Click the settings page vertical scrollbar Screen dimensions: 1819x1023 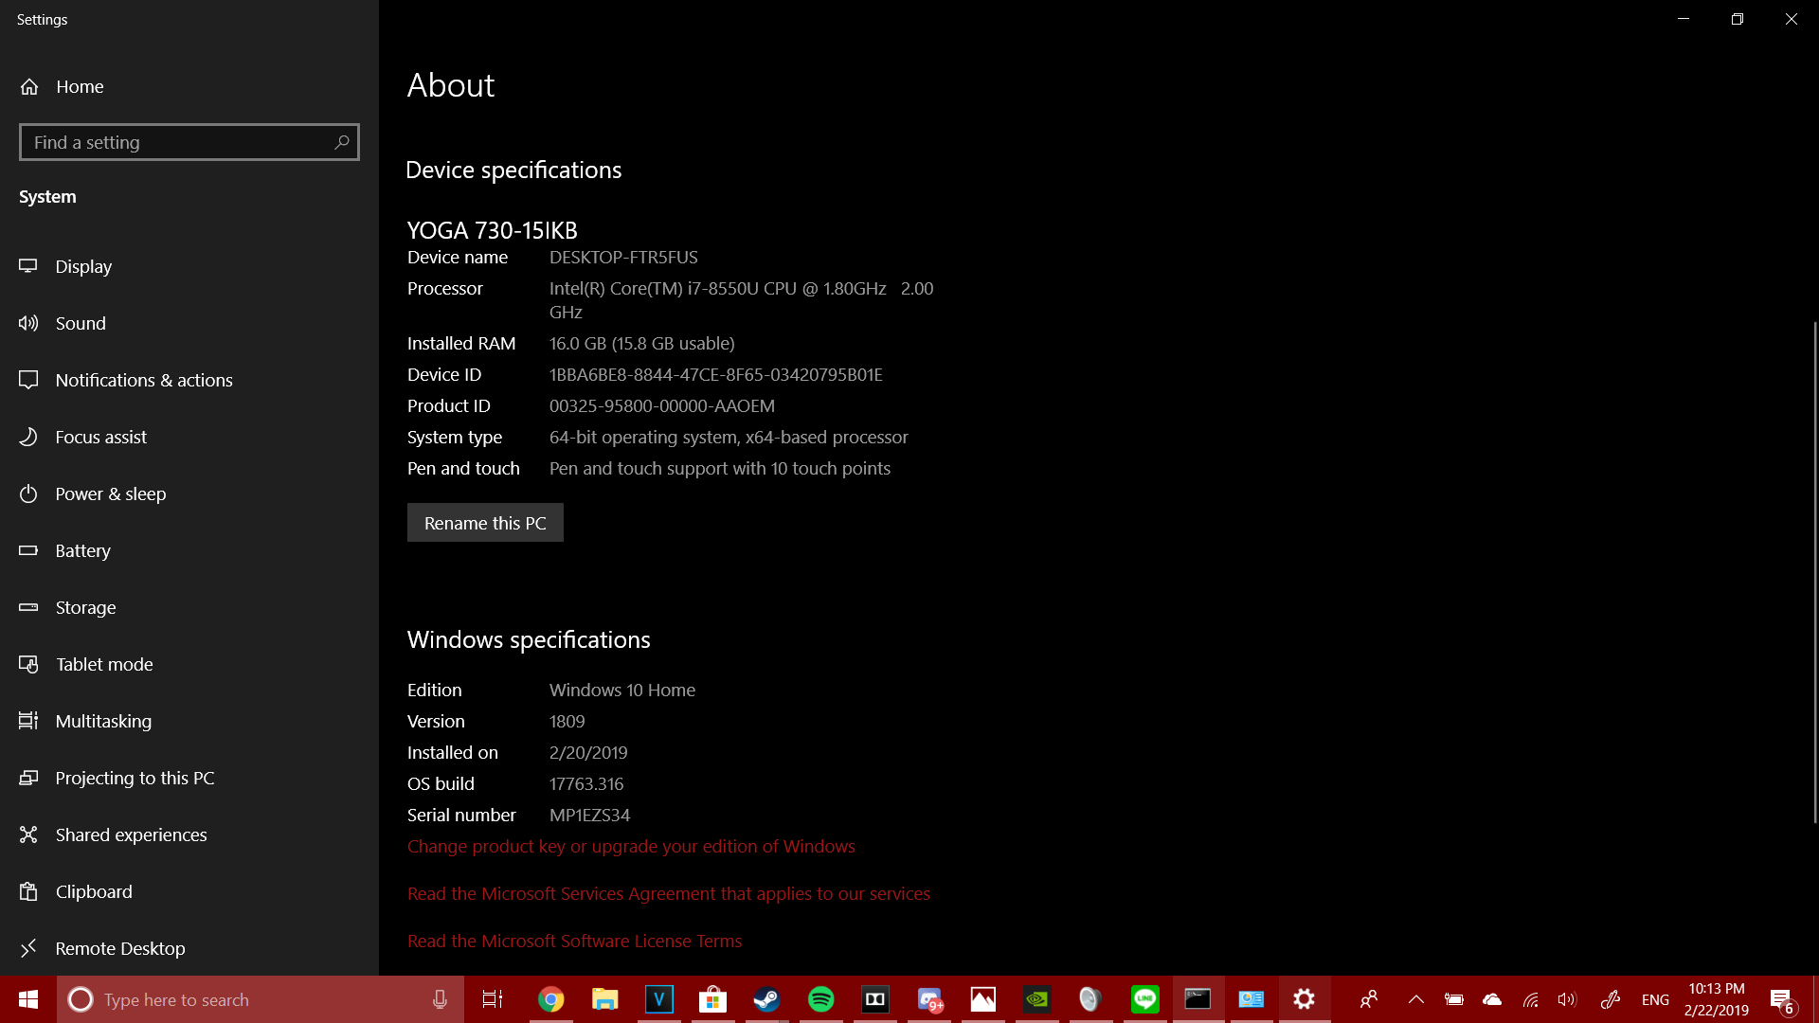[1814, 572]
